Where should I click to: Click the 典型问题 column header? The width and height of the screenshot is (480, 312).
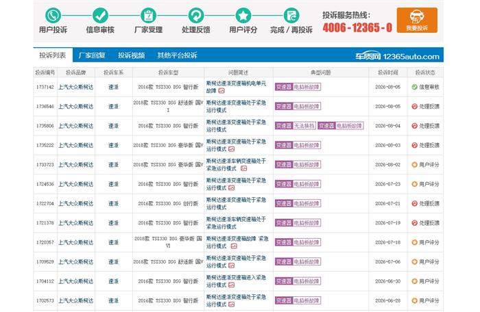tap(320, 73)
